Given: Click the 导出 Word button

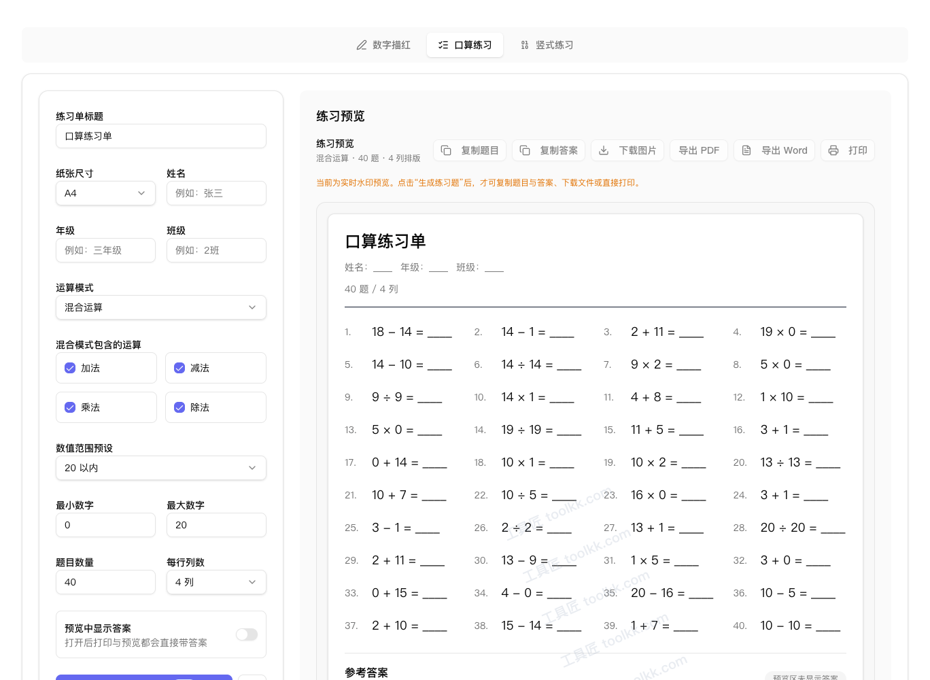Looking at the screenshot, I should (774, 150).
